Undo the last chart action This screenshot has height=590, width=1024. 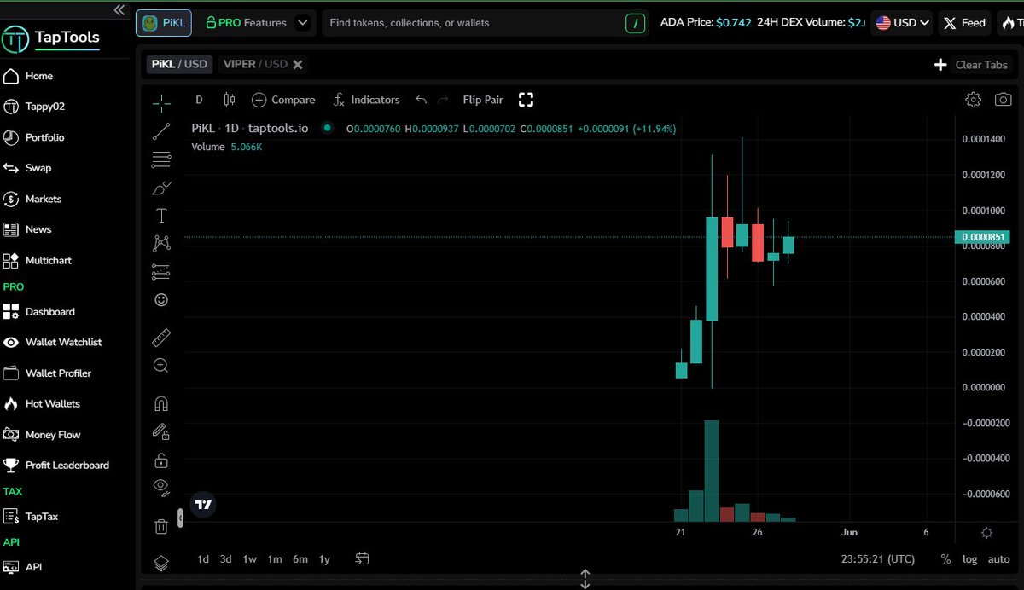(421, 100)
